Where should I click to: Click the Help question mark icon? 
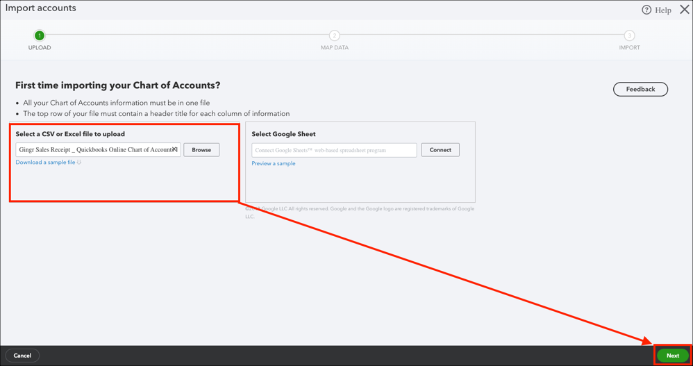pyautogui.click(x=646, y=10)
